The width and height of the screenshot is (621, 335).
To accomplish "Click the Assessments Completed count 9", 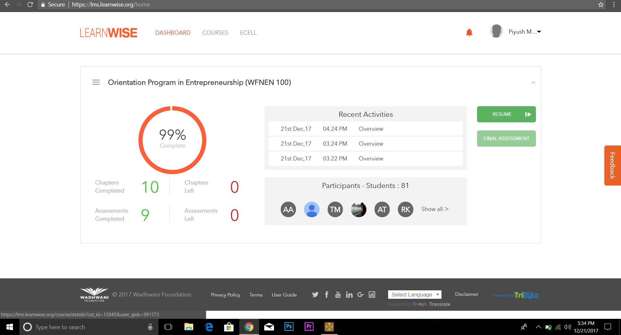I will [145, 215].
